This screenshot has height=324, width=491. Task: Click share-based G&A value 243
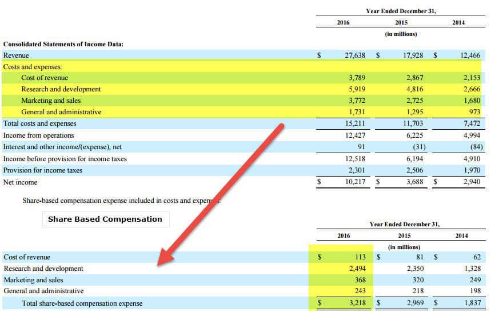click(x=360, y=291)
